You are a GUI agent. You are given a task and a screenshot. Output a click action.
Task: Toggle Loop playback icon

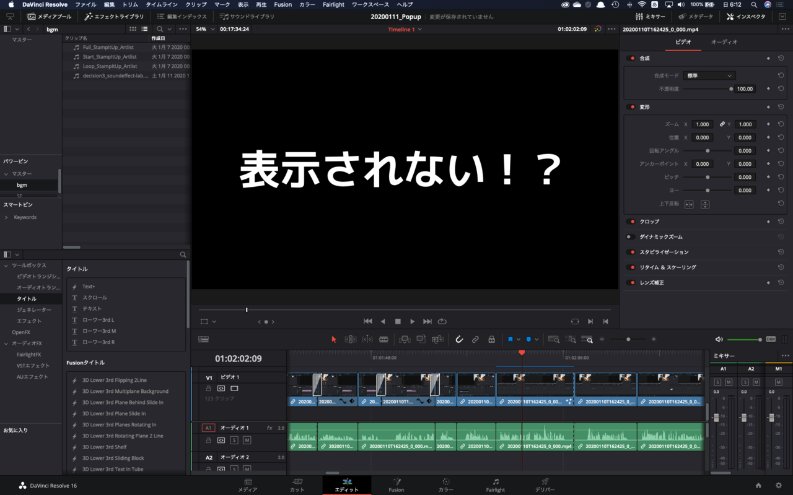(442, 322)
